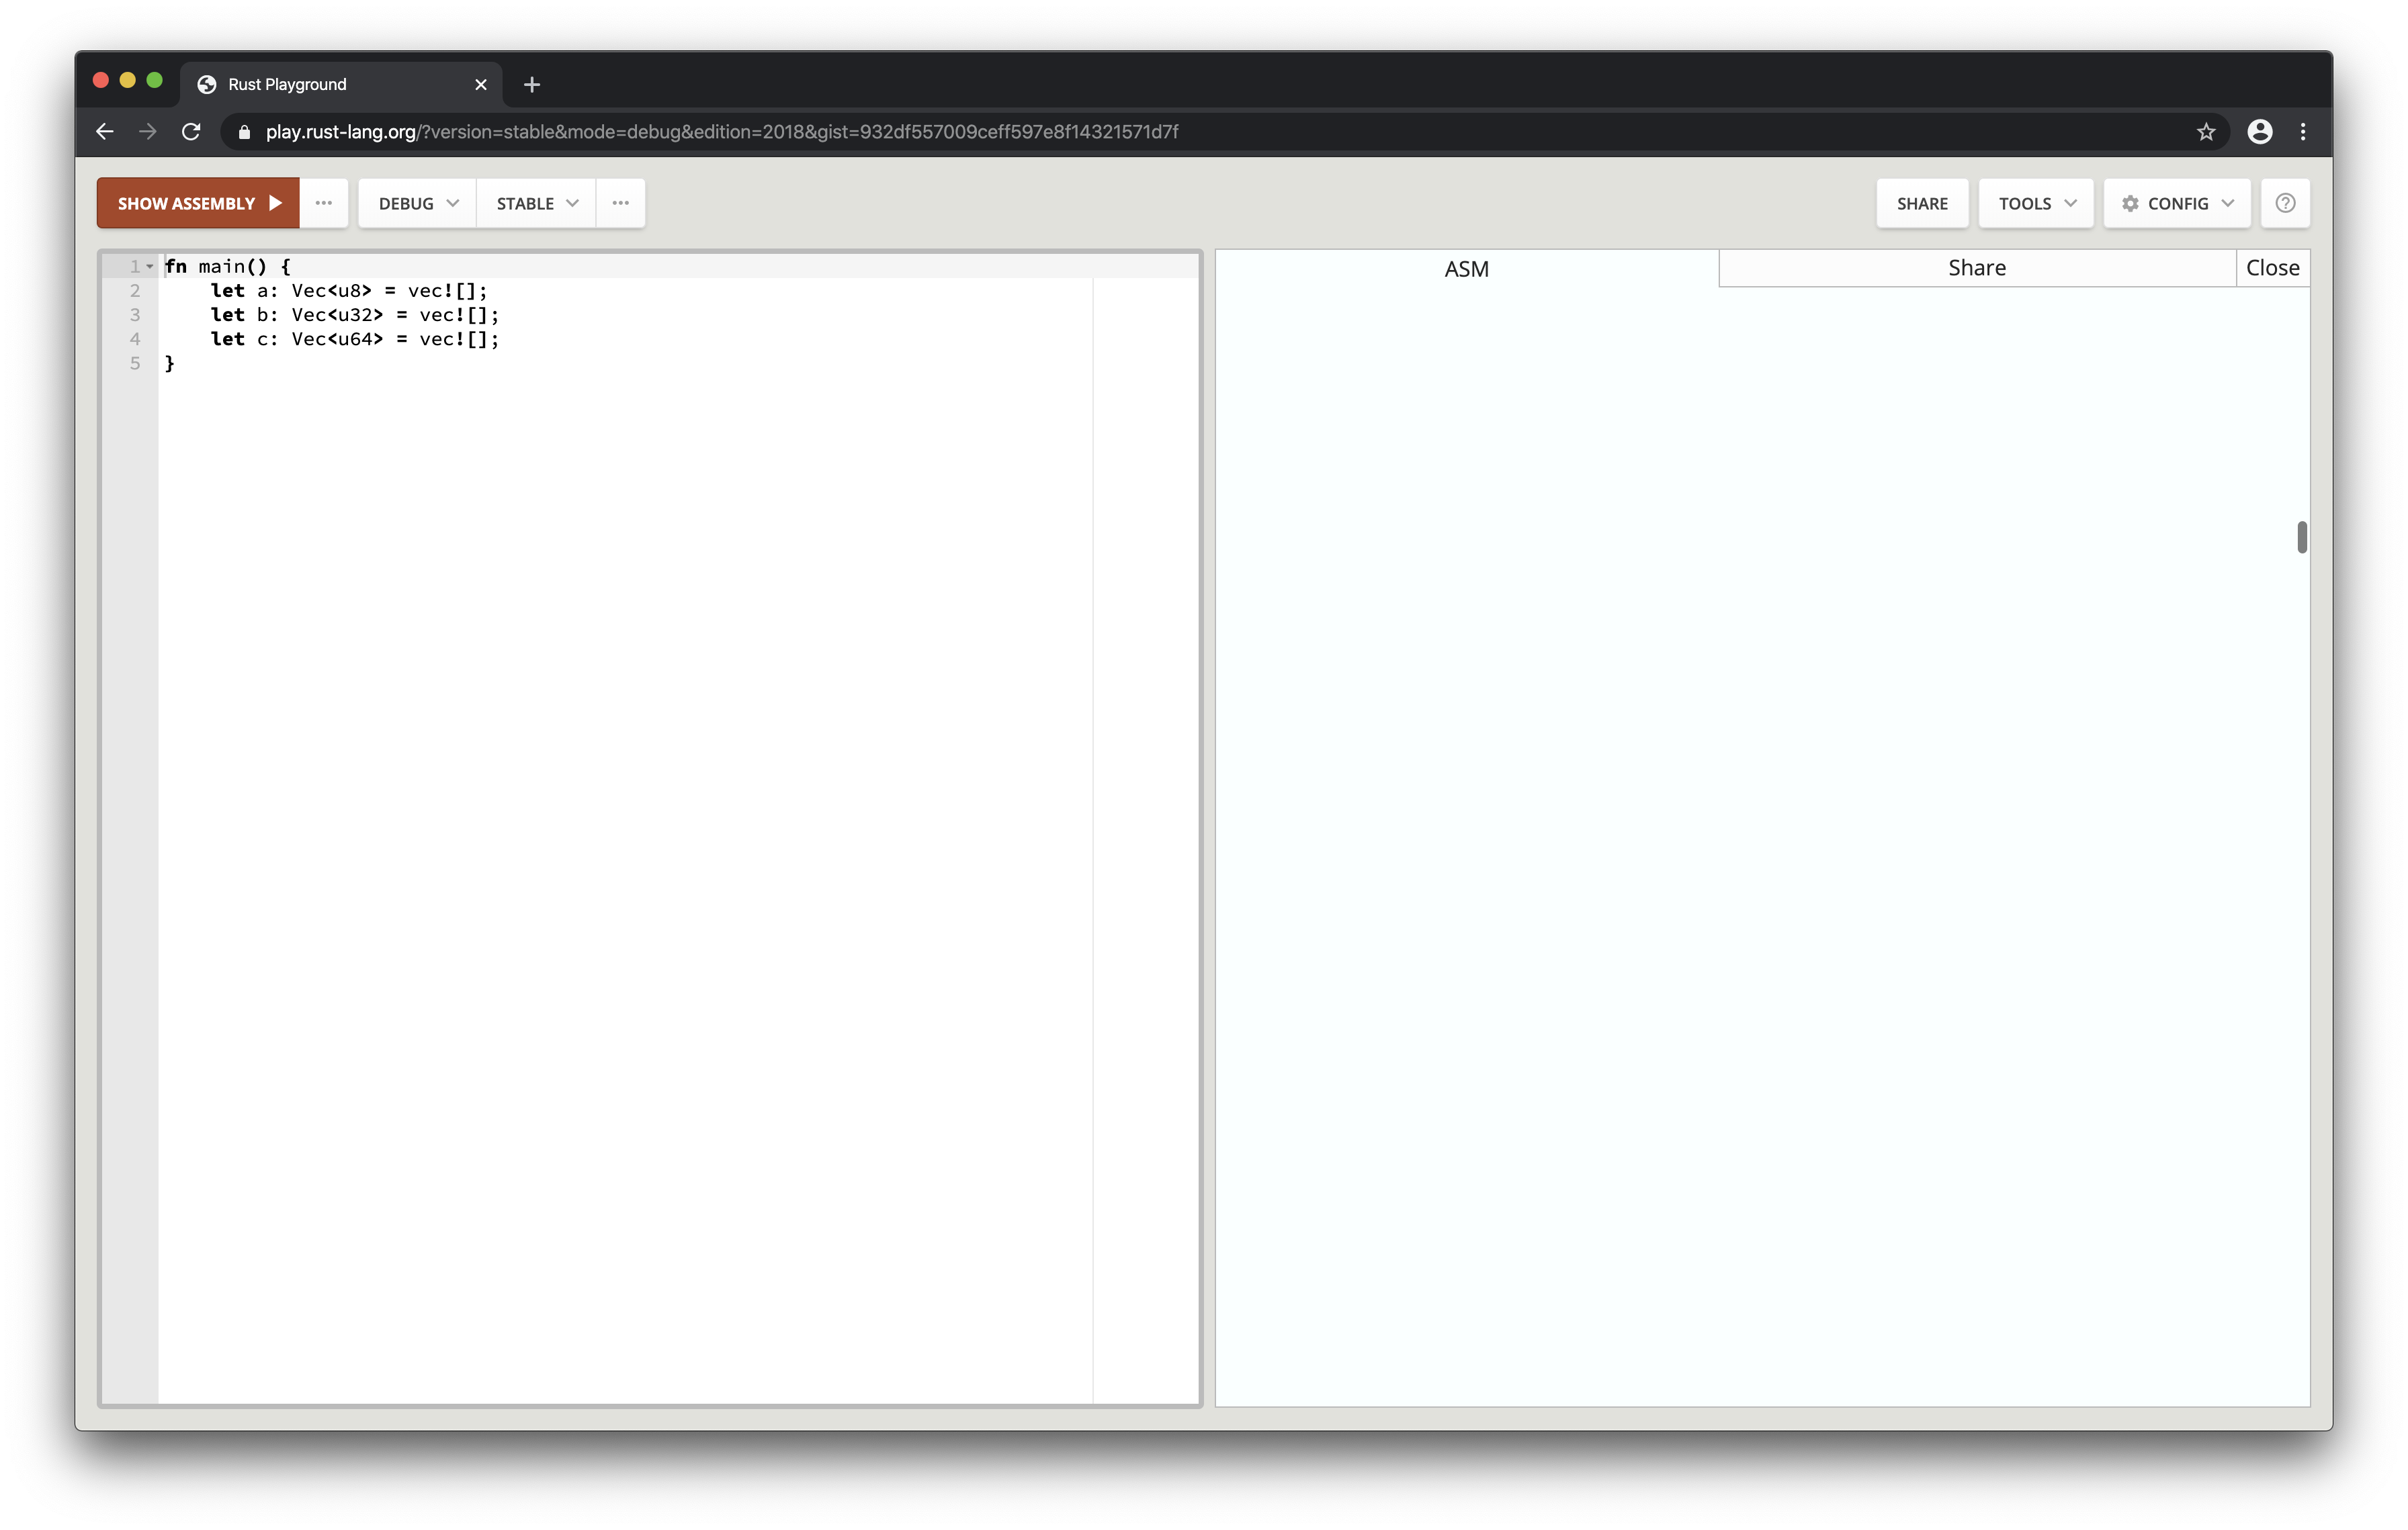Collapse the fold arrow on line 1
The image size is (2408, 1530).
click(150, 267)
